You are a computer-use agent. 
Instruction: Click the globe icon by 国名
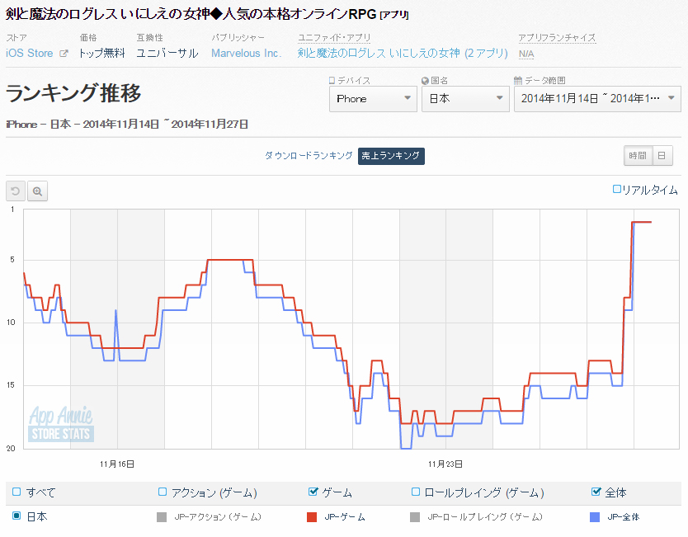pyautogui.click(x=425, y=81)
